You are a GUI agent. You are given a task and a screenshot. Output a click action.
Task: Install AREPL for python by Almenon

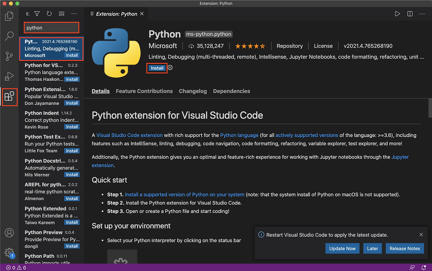[x=72, y=199]
